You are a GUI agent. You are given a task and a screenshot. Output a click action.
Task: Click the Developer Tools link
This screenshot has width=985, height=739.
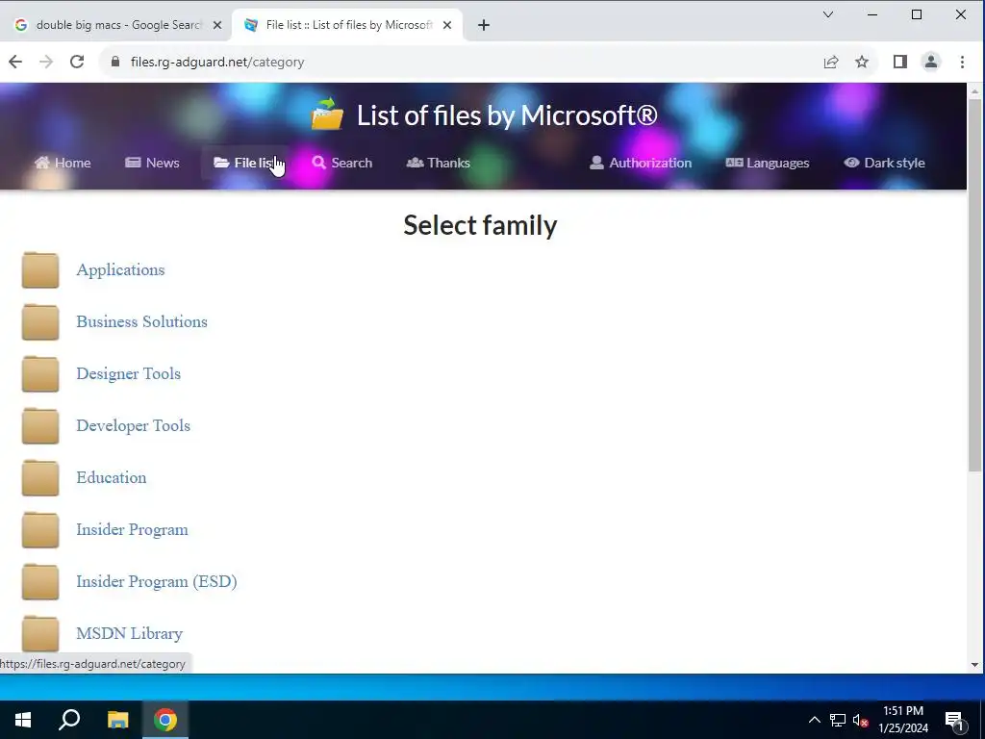click(133, 425)
